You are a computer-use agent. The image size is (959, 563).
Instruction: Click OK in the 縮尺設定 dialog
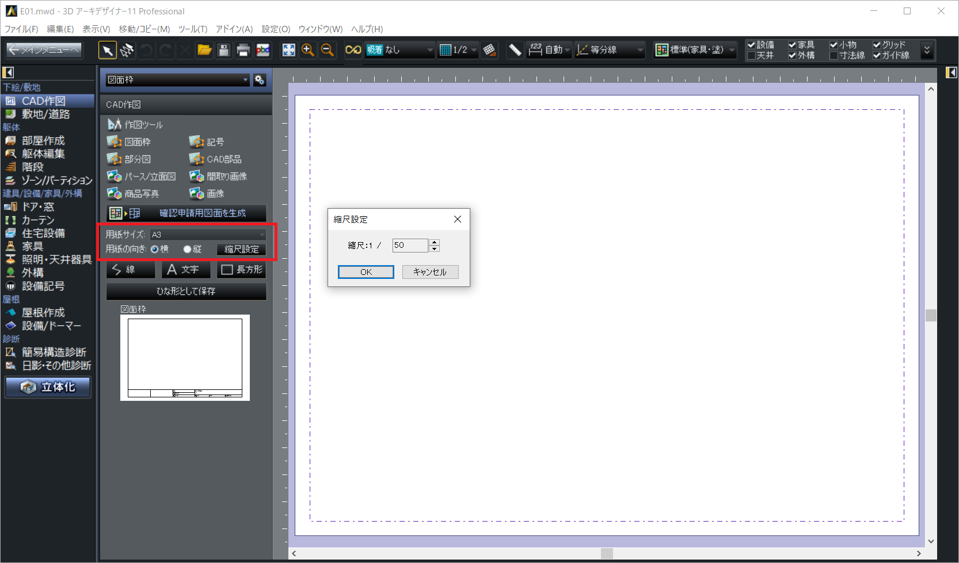pyautogui.click(x=366, y=272)
